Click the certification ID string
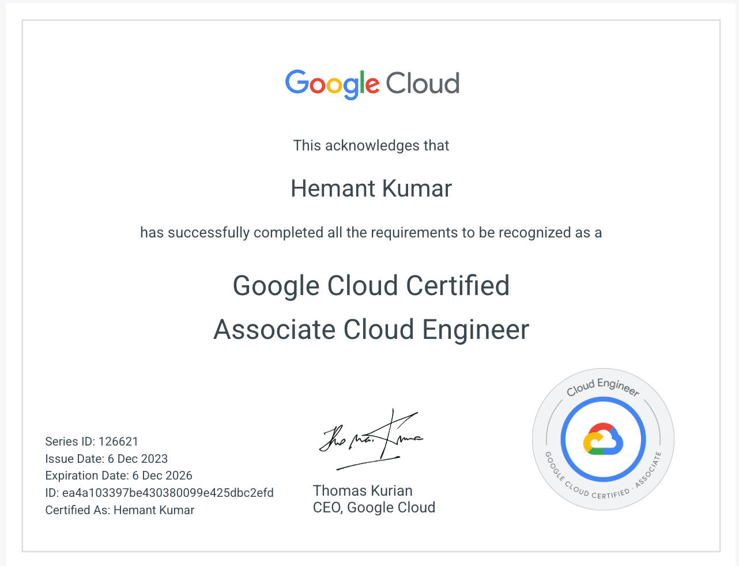Screen dimensions: 739x566 (x=159, y=493)
